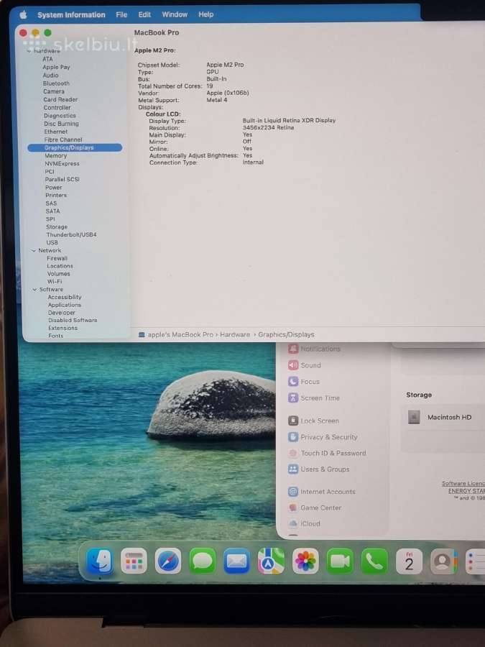485x647 pixels.
Task: Click the ENERGY STAR link
Action: click(x=466, y=490)
